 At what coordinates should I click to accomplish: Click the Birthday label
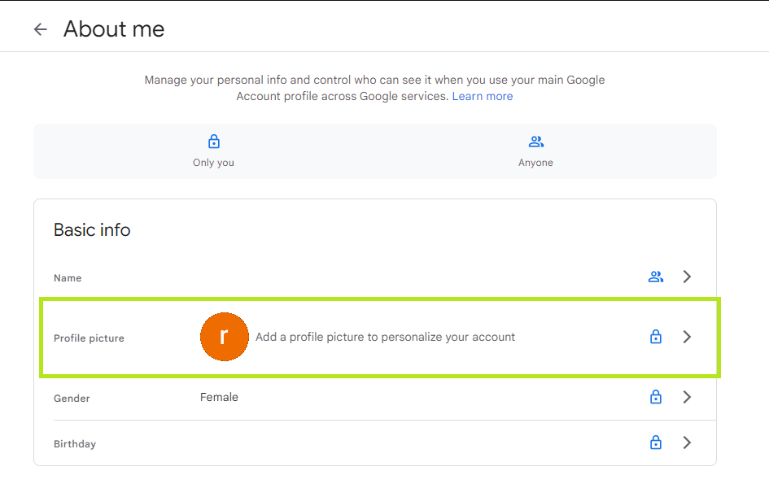coord(75,444)
